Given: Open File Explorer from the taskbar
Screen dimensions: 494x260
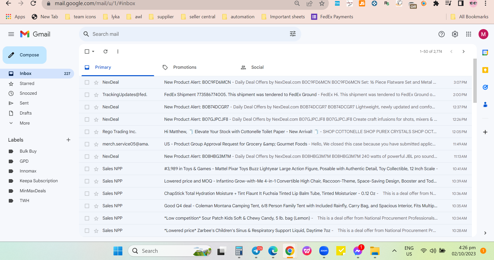Looking at the screenshot, I should (x=375, y=251).
